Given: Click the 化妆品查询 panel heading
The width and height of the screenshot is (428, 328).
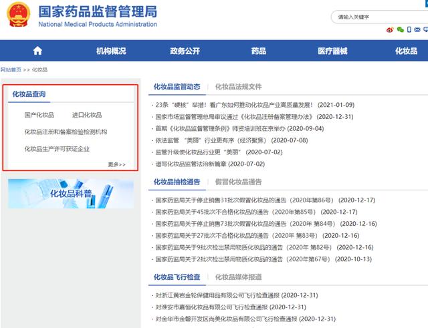Looking at the screenshot, I should tap(29, 94).
